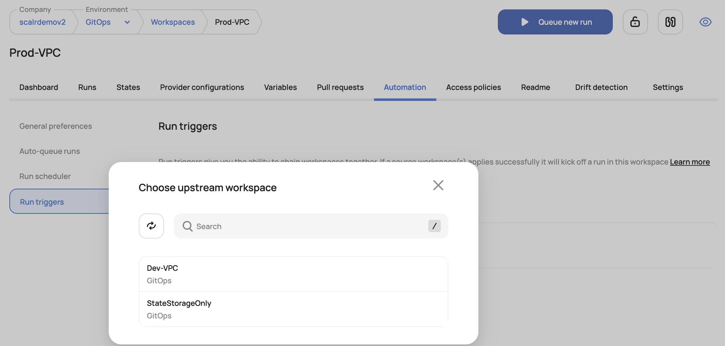This screenshot has width=725, height=346.
Task: Click the eye watch icon
Action: tap(705, 22)
